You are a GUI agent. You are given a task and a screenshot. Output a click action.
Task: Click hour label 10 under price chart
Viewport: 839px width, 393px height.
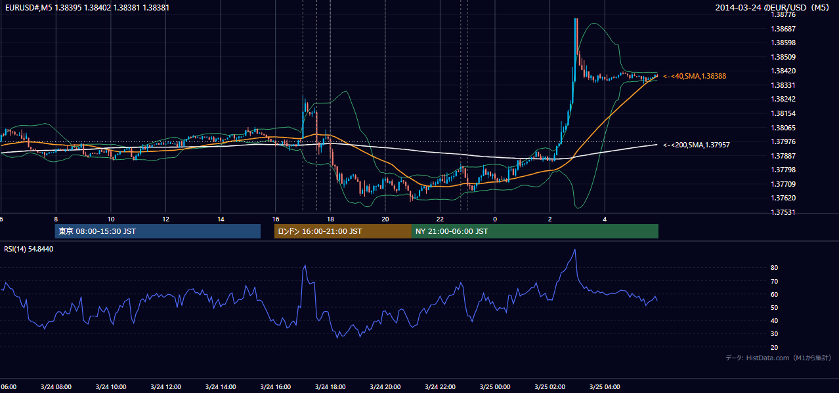click(x=111, y=219)
